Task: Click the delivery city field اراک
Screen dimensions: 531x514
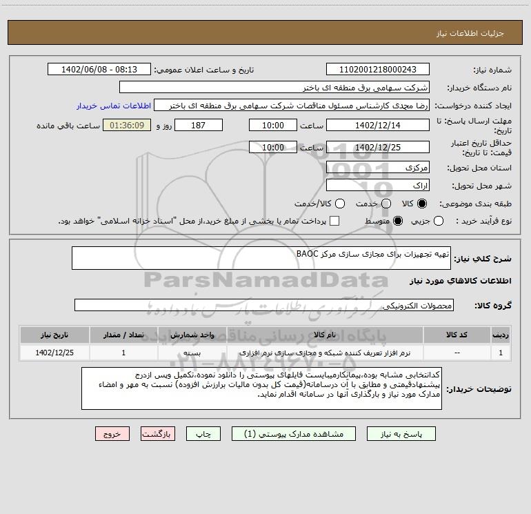Action: pos(378,186)
